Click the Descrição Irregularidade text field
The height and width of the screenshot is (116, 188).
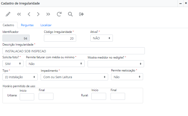[73, 51]
